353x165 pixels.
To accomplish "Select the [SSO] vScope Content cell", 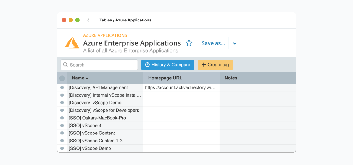I will (x=105, y=133).
